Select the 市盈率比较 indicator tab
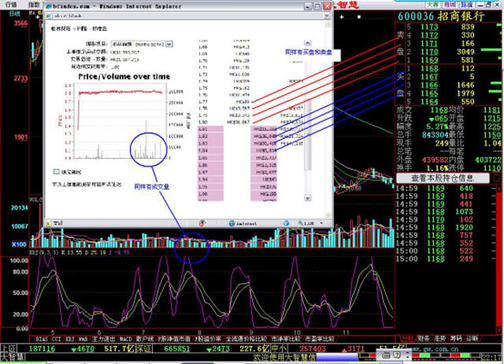 coord(320,339)
